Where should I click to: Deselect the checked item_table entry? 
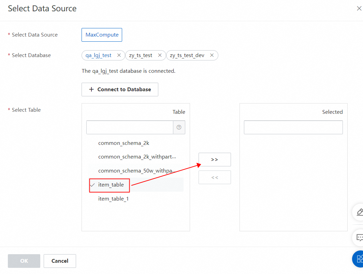coord(111,185)
